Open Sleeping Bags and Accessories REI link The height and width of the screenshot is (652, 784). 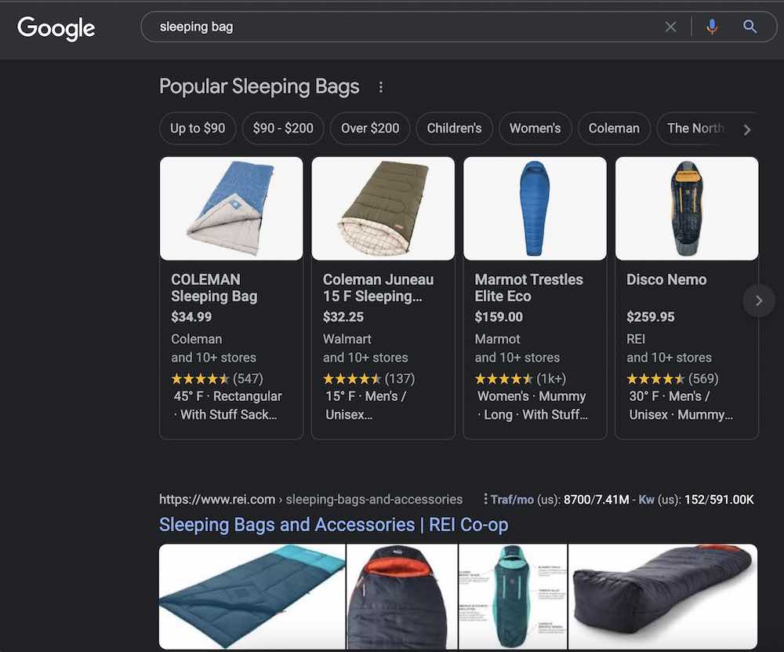pos(333,524)
